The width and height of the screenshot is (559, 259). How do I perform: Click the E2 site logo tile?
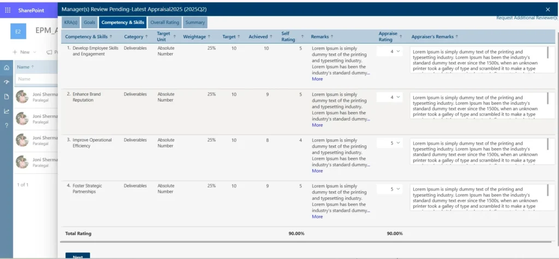click(x=18, y=31)
